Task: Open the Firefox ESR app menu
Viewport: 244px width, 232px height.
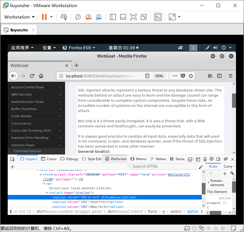Action: [x=79, y=48]
